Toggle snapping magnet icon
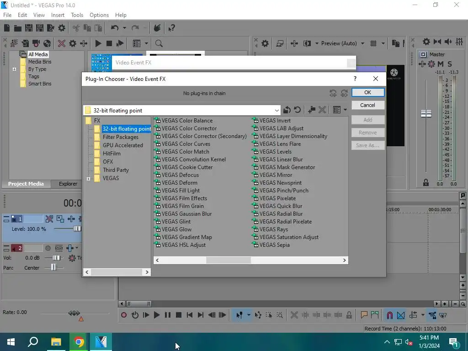This screenshot has height=351, width=468. 389,315
